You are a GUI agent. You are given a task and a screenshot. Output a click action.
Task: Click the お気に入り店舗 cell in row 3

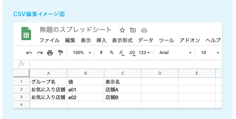click(48, 97)
